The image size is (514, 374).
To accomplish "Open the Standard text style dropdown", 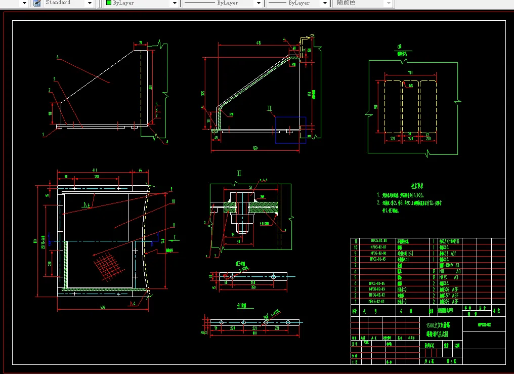I will pos(90,3).
